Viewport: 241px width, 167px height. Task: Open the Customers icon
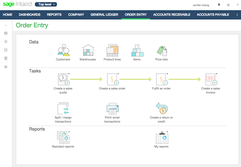pyautogui.click(x=63, y=51)
